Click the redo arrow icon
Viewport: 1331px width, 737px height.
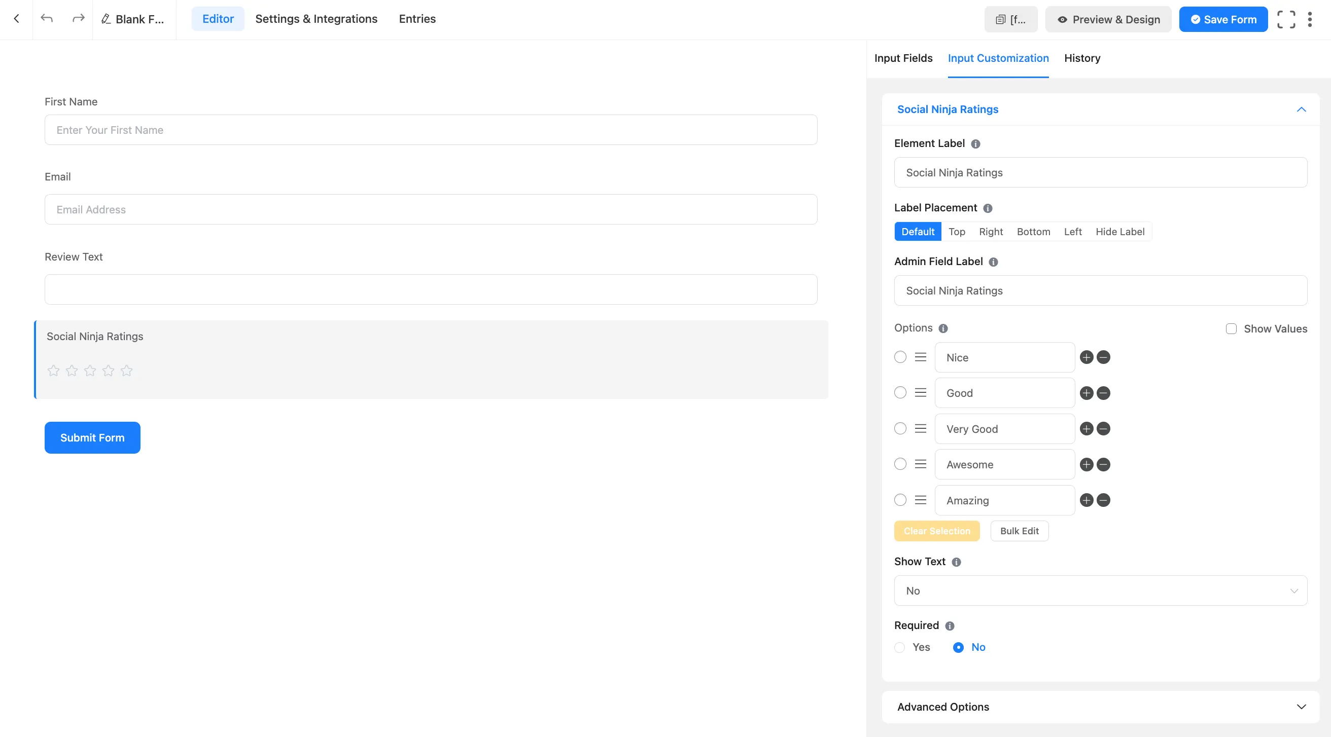[78, 19]
